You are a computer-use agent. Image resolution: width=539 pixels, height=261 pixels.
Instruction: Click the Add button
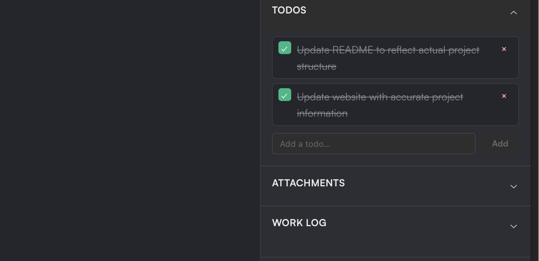[500, 144]
